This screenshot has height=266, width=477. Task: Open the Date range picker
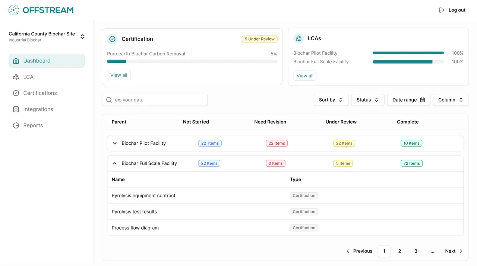[x=409, y=100]
